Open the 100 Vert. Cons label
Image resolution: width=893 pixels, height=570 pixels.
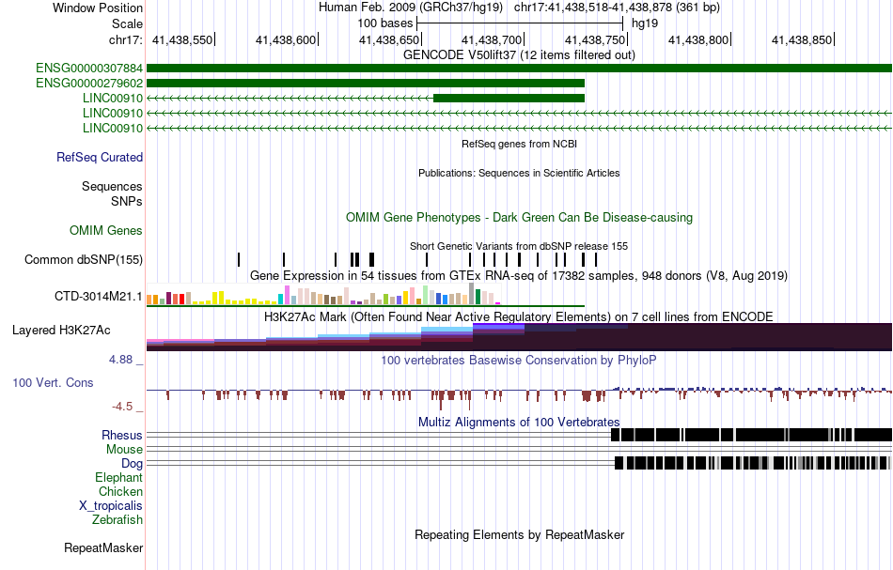click(x=53, y=383)
